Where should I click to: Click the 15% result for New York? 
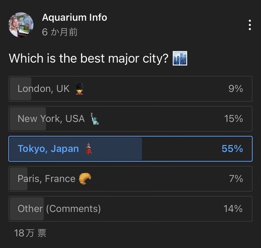point(233,119)
